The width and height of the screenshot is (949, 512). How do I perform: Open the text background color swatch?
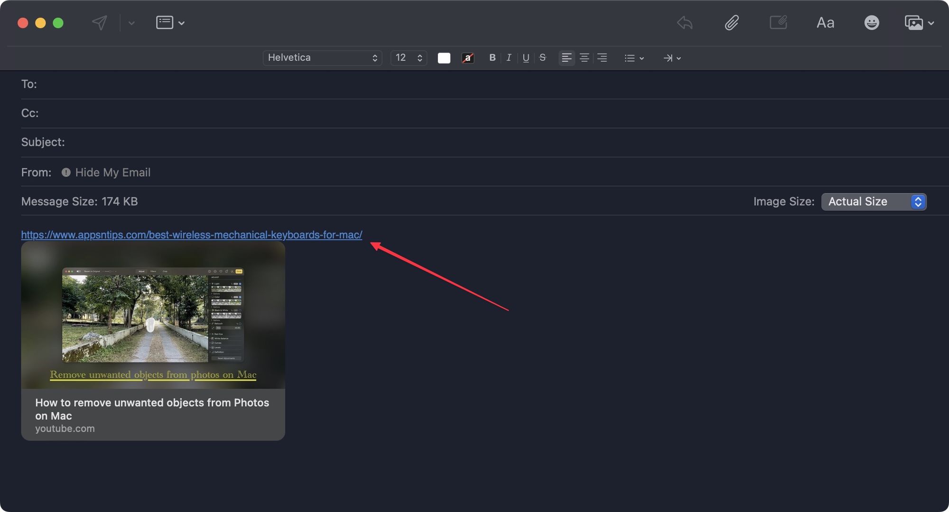coord(468,58)
